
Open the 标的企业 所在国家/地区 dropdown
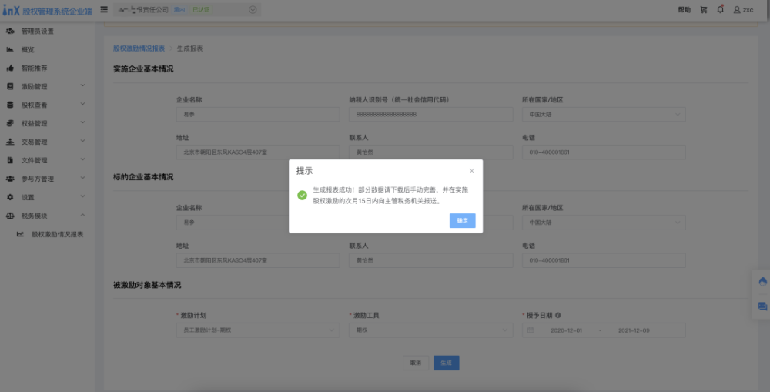click(x=604, y=223)
